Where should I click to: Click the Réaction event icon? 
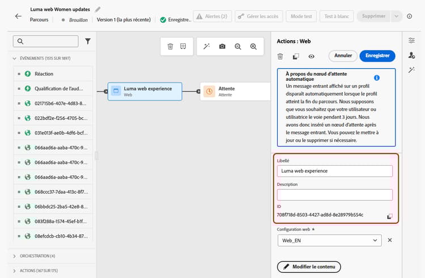(x=28, y=74)
